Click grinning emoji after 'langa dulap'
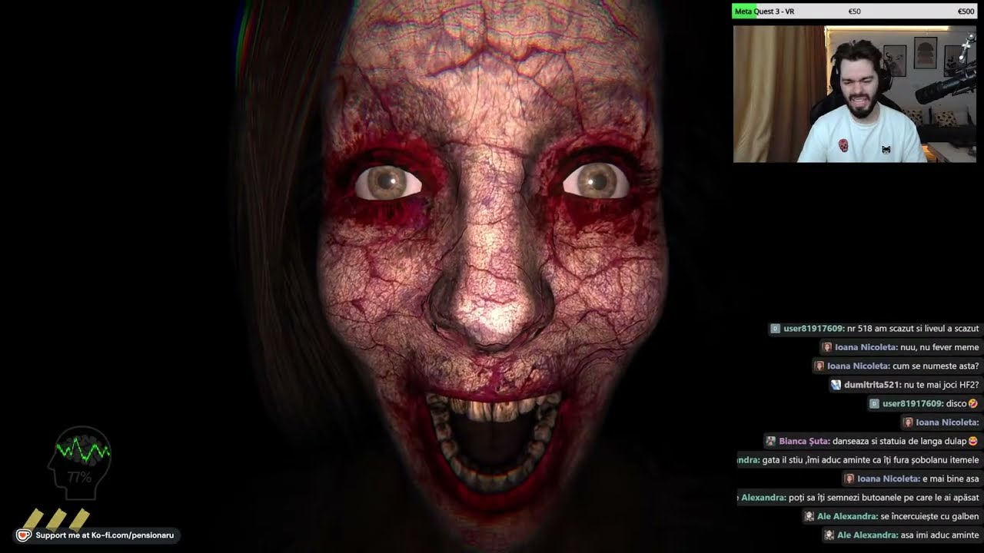Screen dimensions: 984x553 pos(973,442)
